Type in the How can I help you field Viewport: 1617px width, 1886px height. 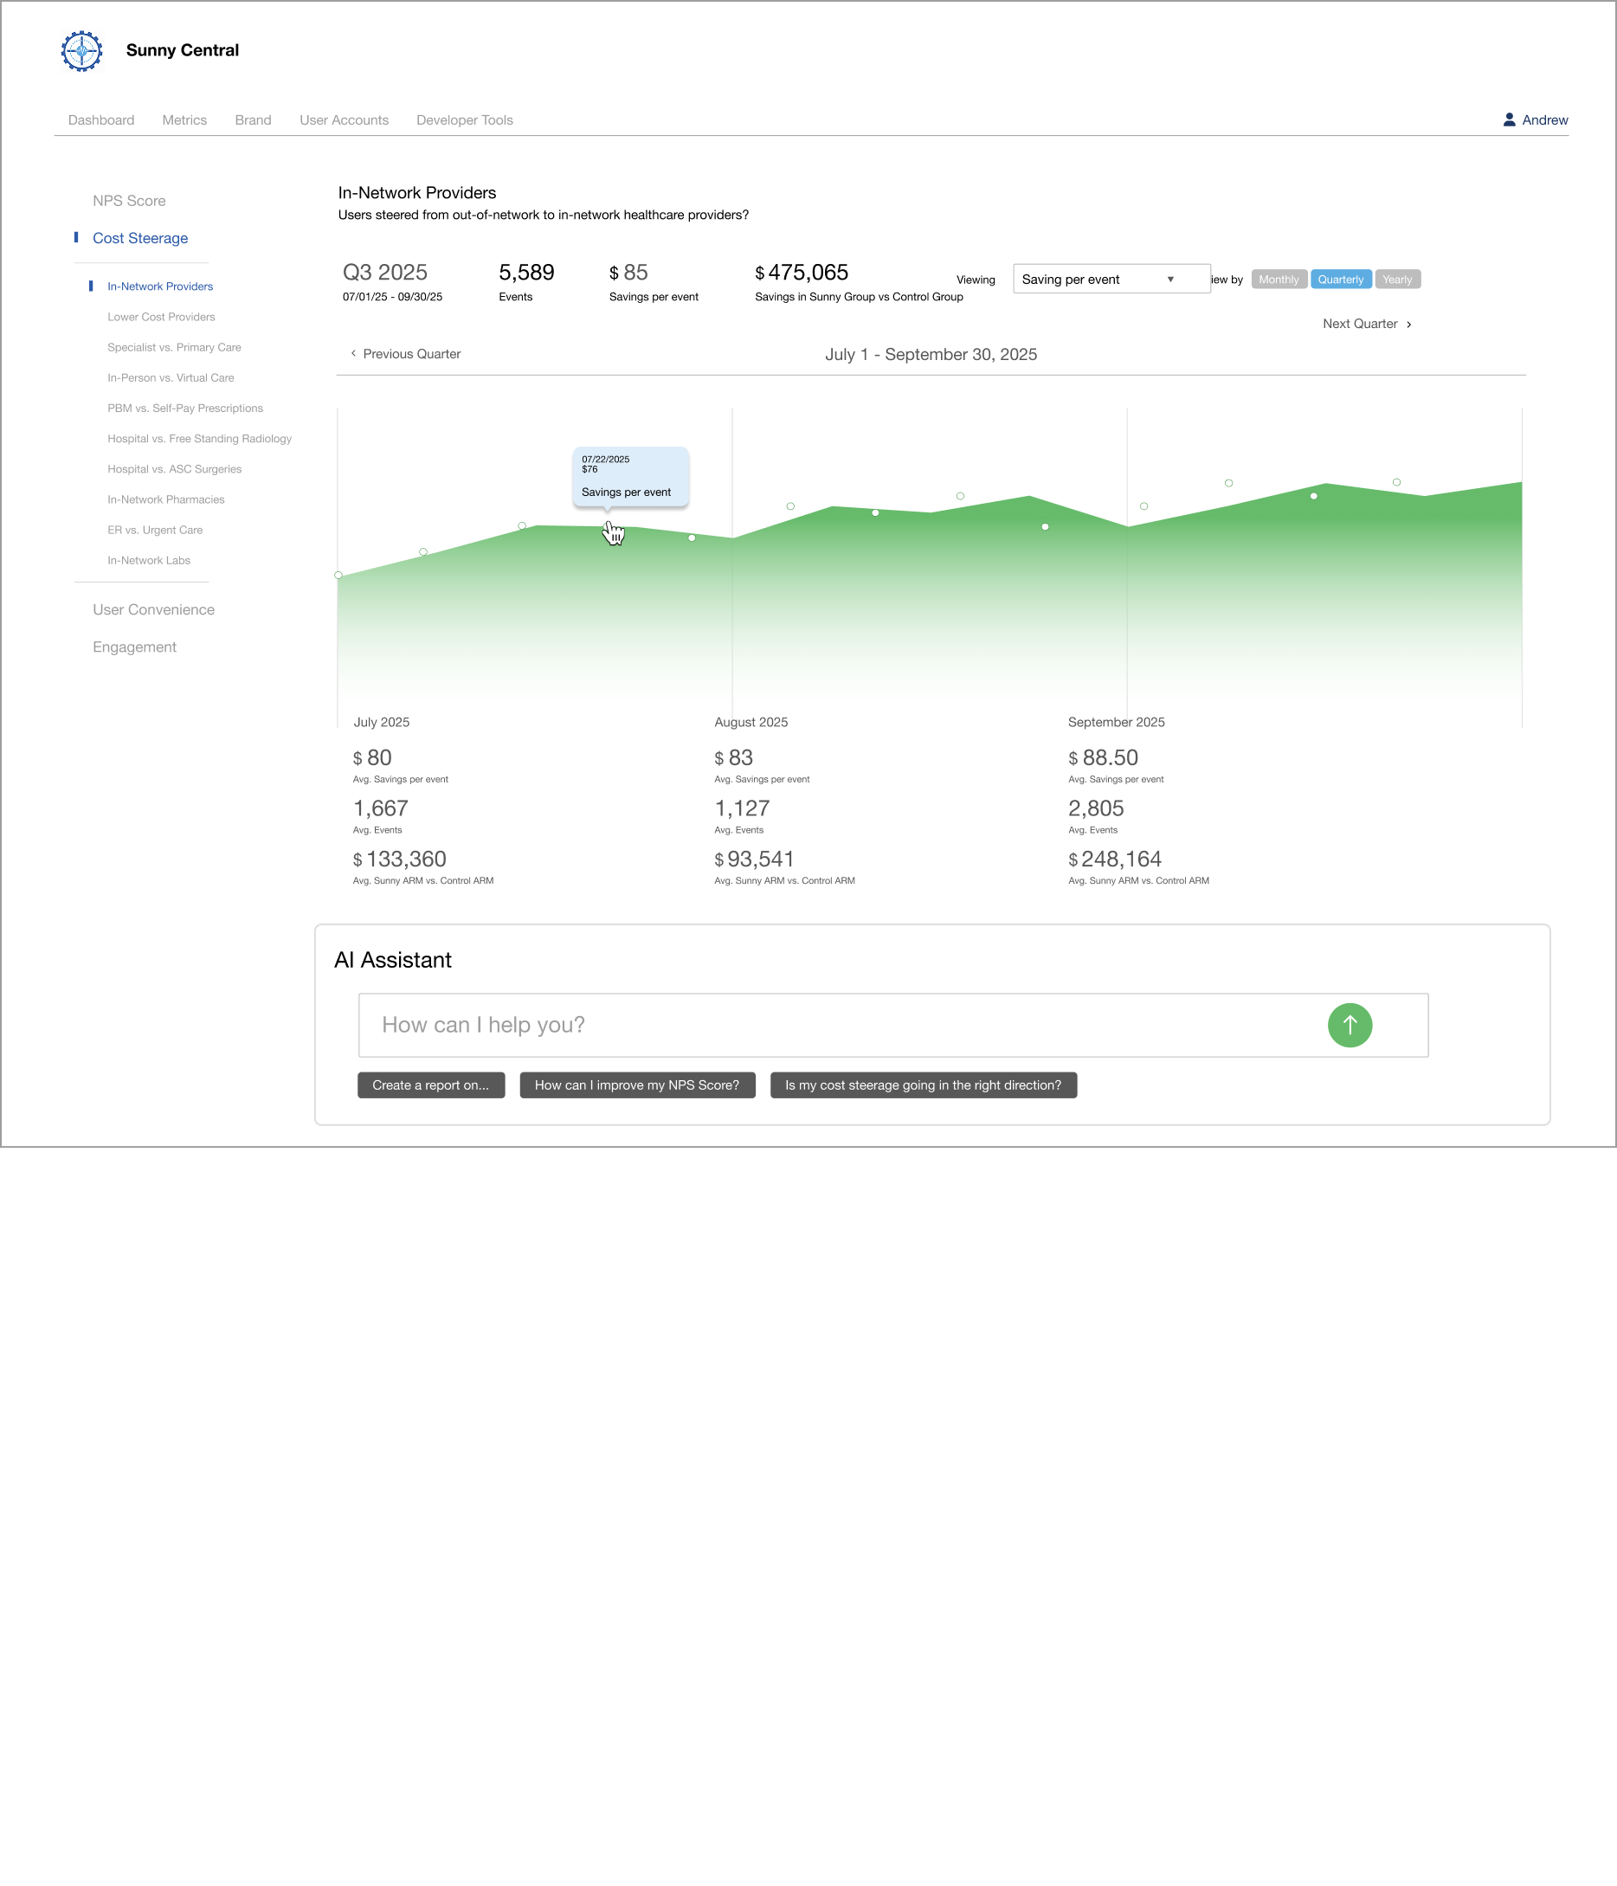coord(838,1025)
